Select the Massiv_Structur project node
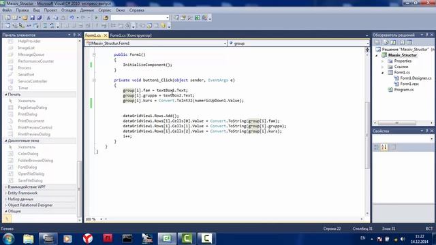436x245 pixels. click(403, 55)
